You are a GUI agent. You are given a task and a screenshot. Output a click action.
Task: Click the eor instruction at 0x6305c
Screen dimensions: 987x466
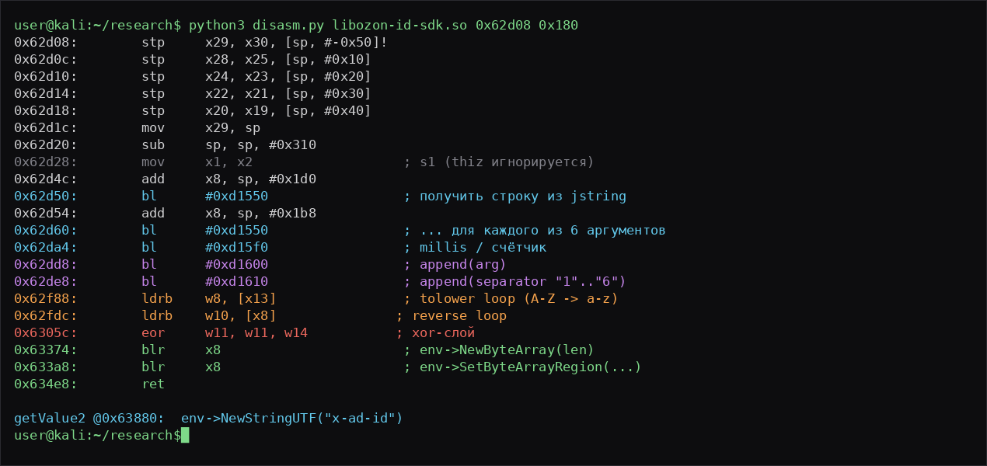pos(153,332)
